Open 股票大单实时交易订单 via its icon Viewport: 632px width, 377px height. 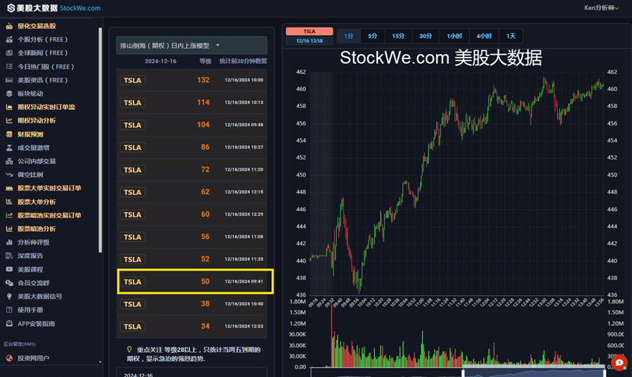pos(9,188)
